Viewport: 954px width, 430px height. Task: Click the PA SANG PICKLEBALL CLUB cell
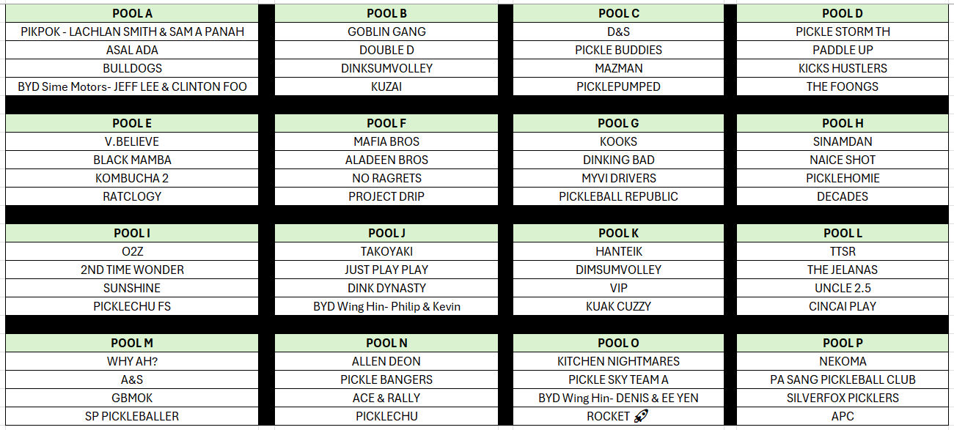tap(843, 379)
